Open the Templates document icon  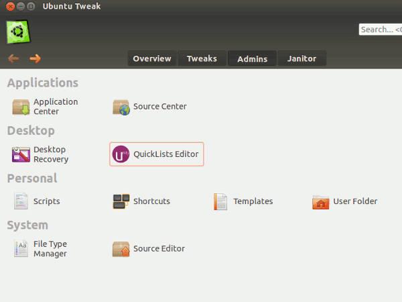coord(220,201)
